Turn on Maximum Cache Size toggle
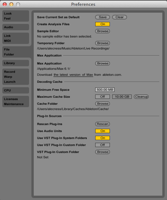Screen dimensions: 167x200 [x=103, y=97]
